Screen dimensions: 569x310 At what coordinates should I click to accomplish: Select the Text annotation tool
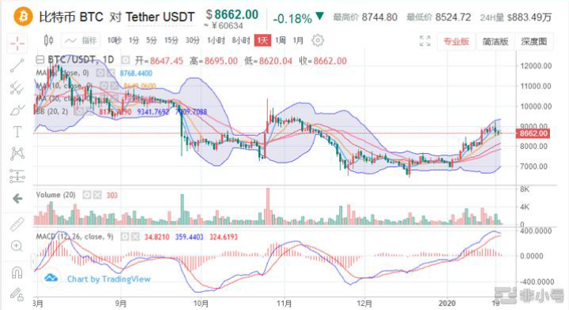click(x=17, y=132)
